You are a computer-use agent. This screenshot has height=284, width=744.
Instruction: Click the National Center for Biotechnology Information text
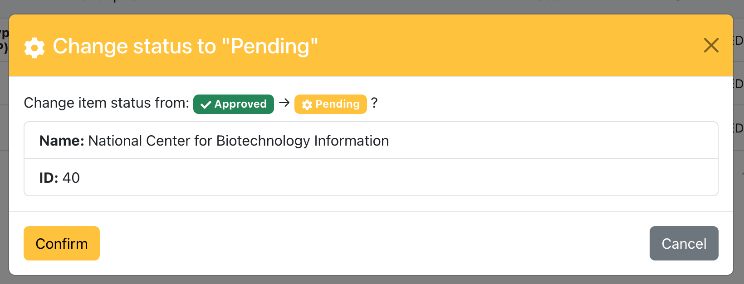[239, 141]
